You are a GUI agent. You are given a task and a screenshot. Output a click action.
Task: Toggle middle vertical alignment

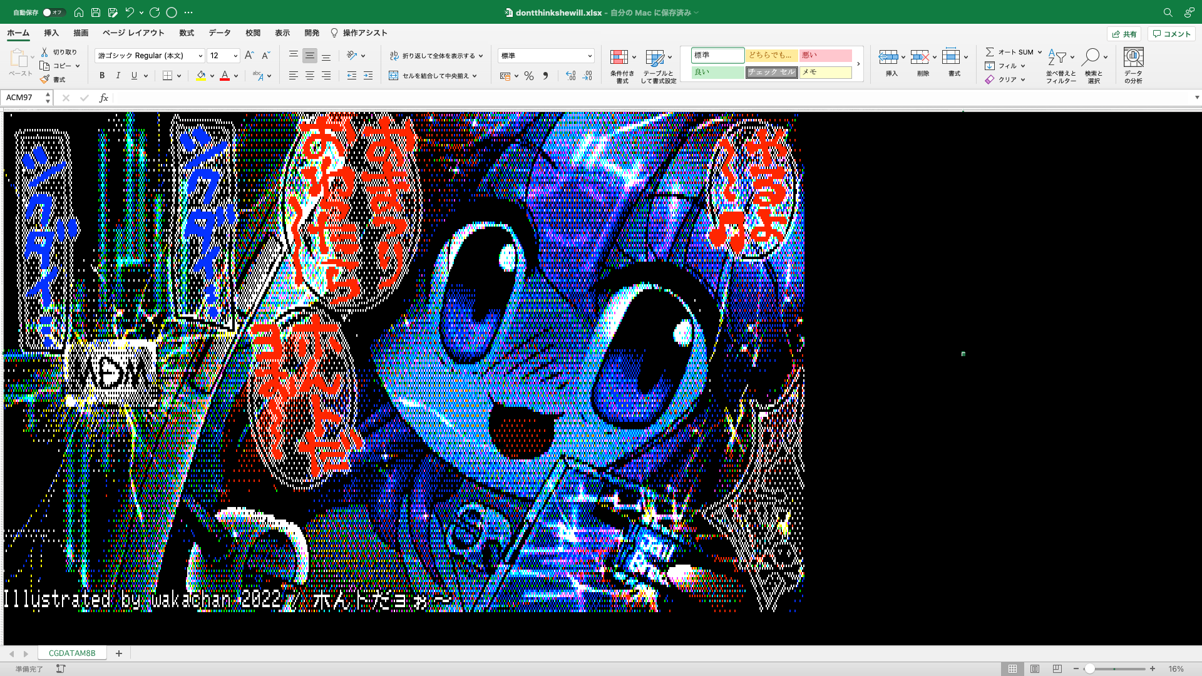(310, 56)
